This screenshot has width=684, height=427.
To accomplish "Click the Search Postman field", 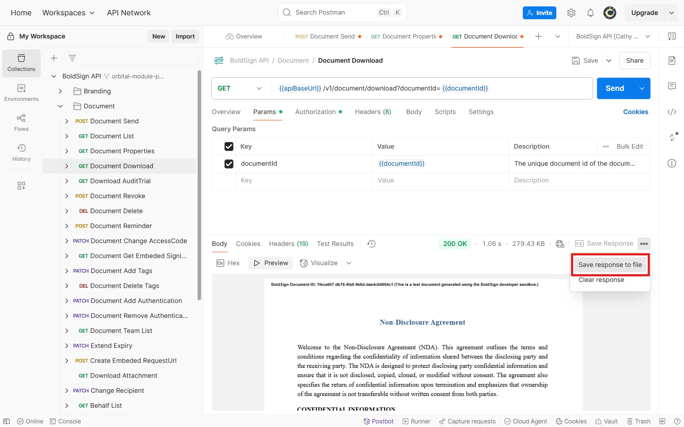I will pyautogui.click(x=342, y=13).
